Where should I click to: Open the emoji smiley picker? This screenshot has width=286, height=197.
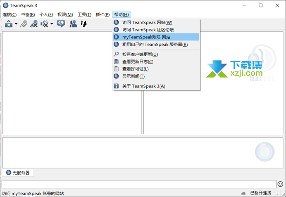tap(280, 184)
